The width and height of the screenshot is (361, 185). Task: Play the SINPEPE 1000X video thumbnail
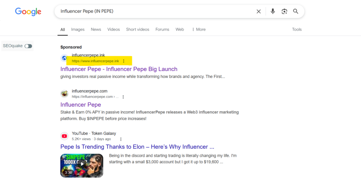click(x=82, y=166)
